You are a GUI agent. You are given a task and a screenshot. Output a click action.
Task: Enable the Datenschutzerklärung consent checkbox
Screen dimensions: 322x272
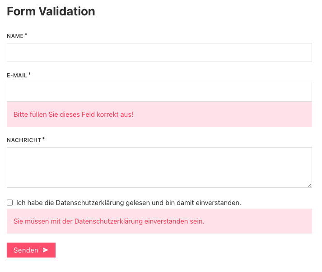(x=10, y=203)
